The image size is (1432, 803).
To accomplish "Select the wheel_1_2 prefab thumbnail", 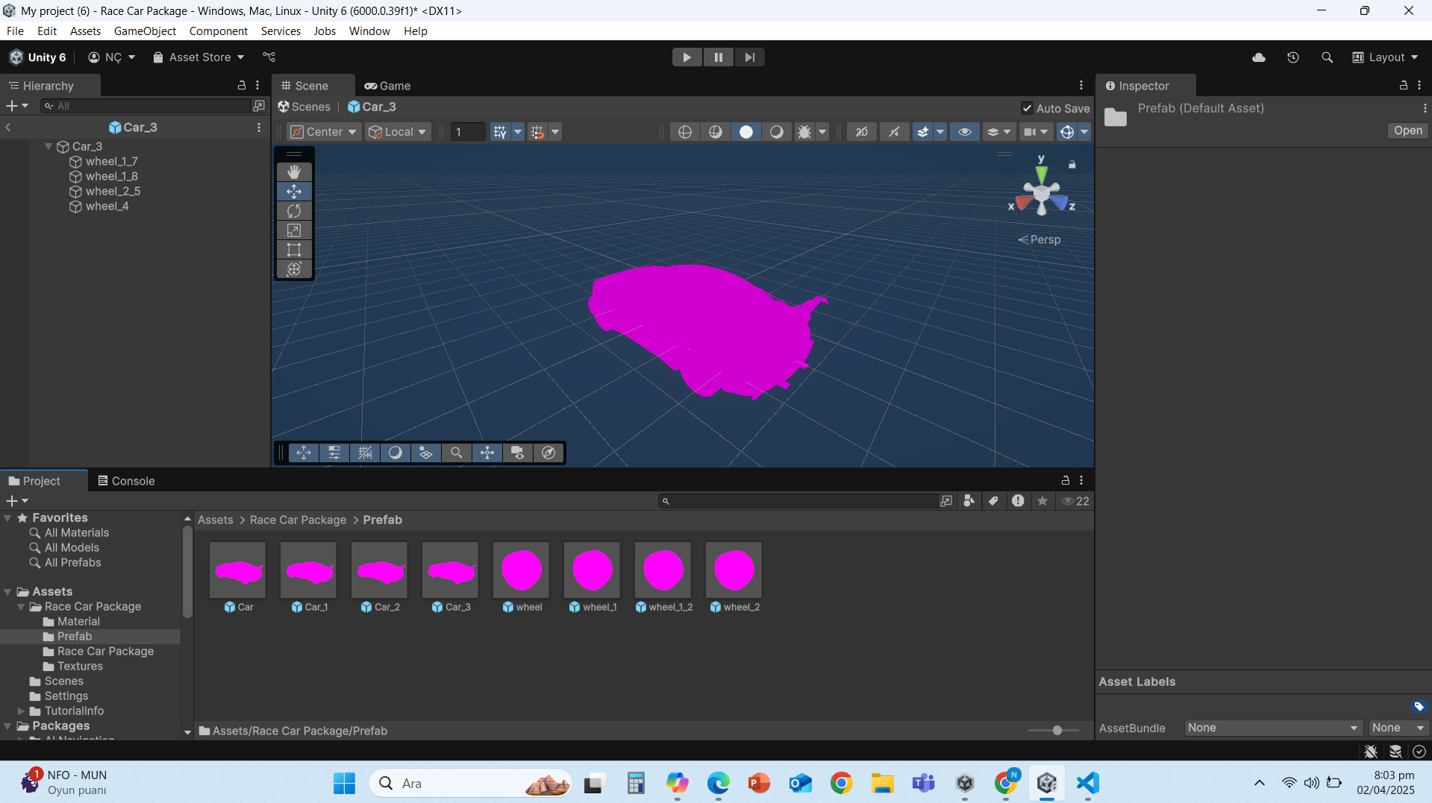I will click(x=663, y=570).
